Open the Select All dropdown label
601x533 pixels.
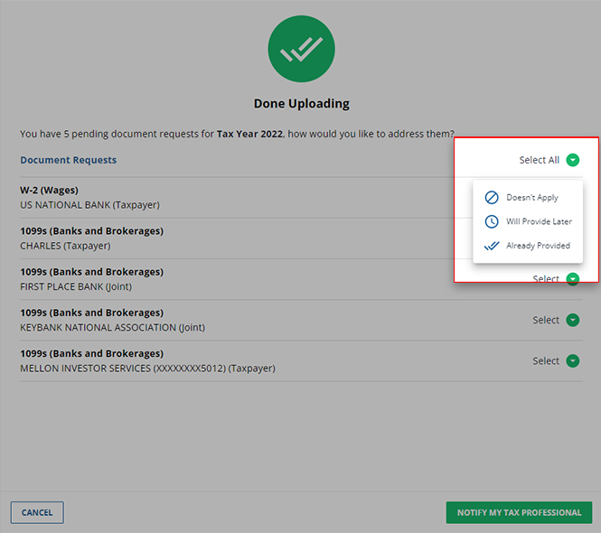pyautogui.click(x=539, y=160)
